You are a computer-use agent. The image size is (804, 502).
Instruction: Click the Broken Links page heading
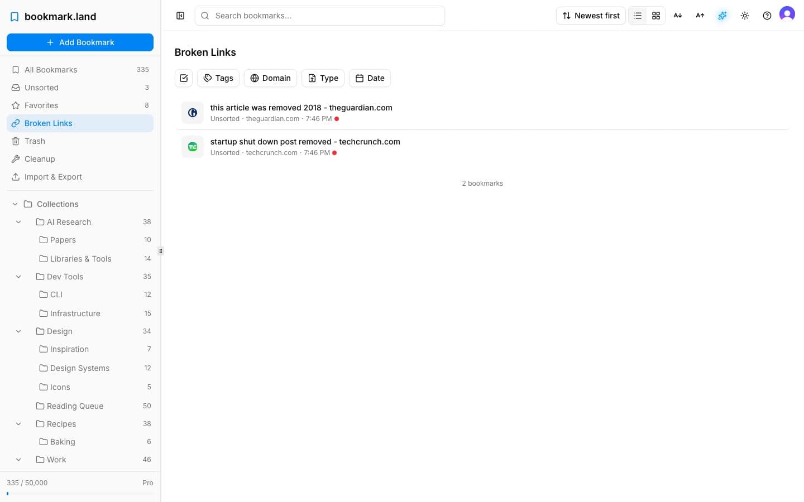click(x=205, y=52)
